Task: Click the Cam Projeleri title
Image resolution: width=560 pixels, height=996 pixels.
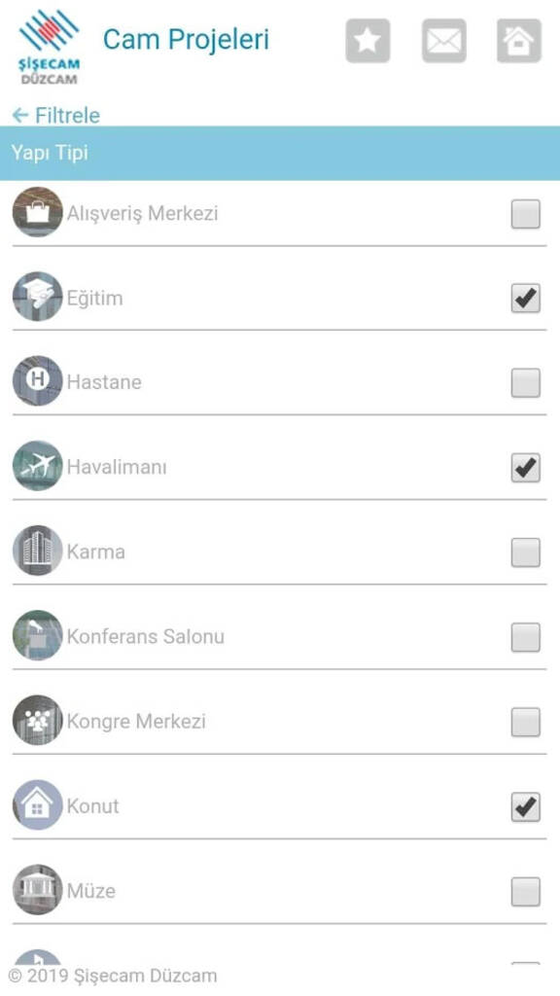Action: pyautogui.click(x=186, y=39)
